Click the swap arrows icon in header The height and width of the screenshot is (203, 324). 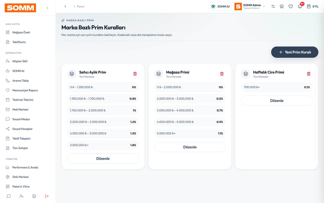coord(273,6)
